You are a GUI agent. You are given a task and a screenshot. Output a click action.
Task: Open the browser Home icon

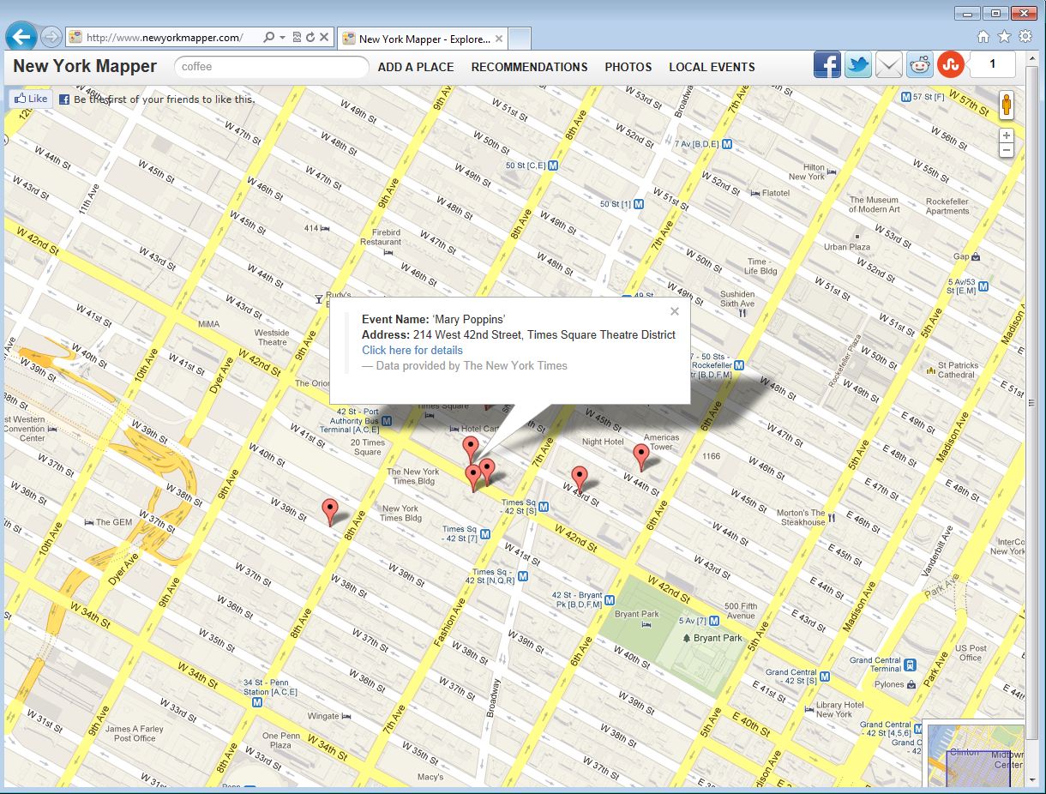pyautogui.click(x=983, y=37)
